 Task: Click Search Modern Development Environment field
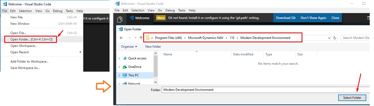355,38
